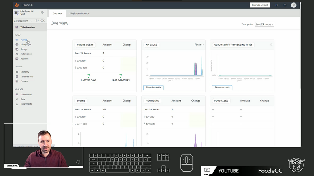The image size is (314, 176).
Task: Open the notifications bell icon
Action: [x=276, y=5]
